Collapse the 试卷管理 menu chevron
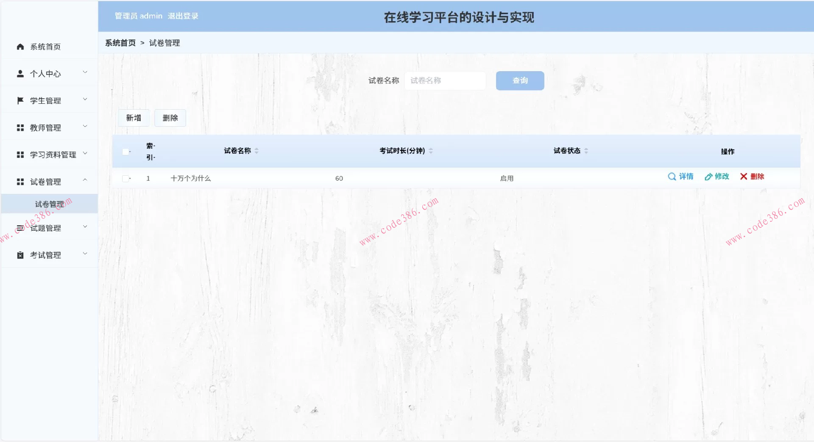 86,180
